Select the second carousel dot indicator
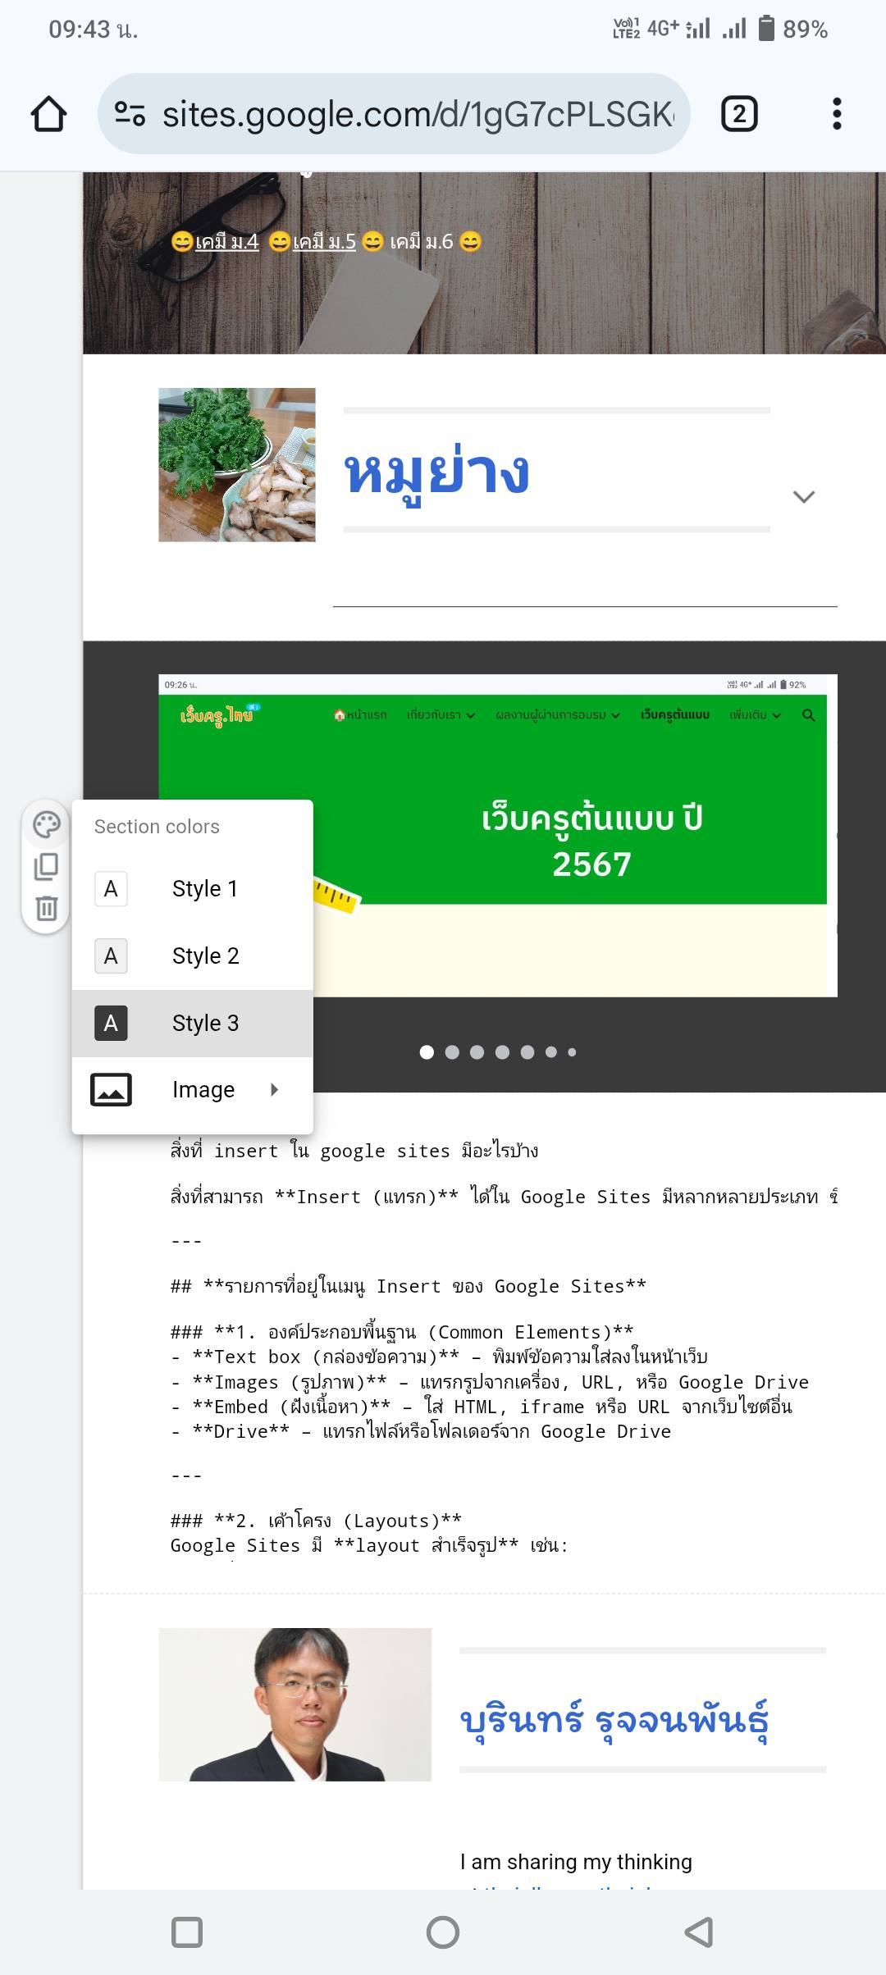 [x=452, y=1052]
